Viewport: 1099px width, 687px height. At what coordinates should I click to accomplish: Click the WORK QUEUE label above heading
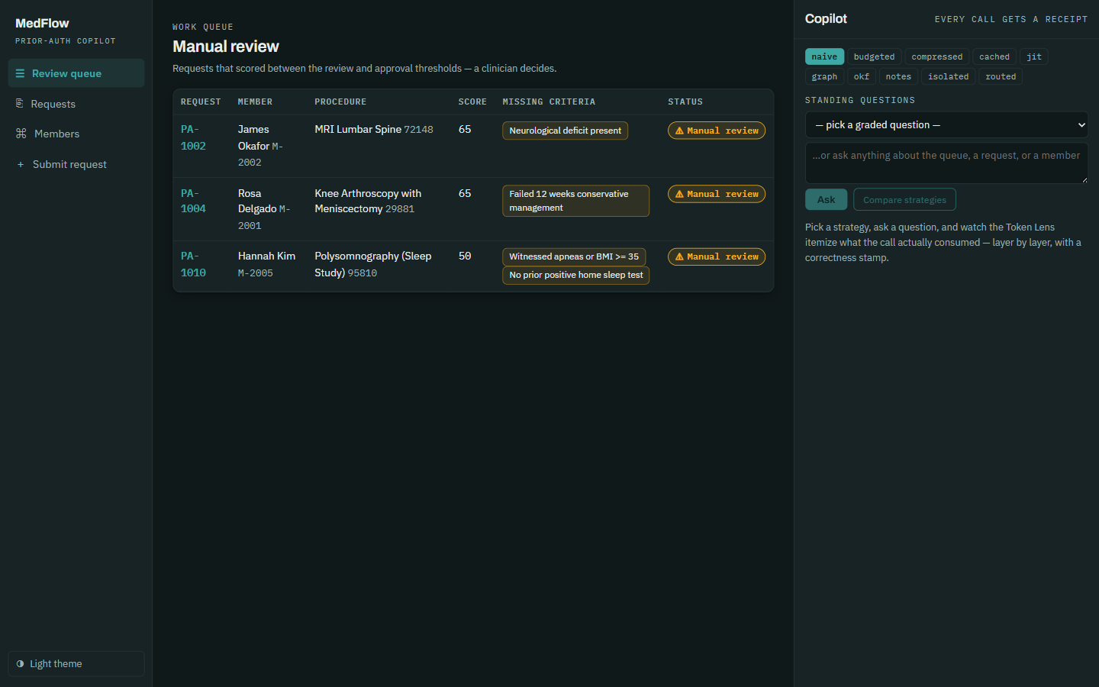coord(203,27)
